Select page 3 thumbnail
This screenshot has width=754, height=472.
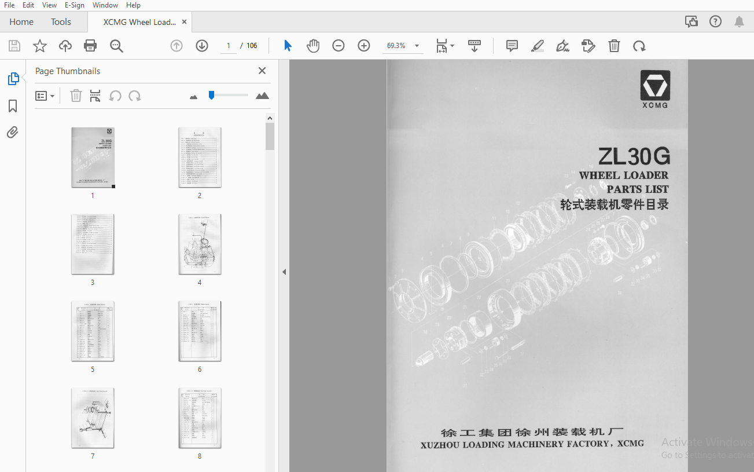(x=93, y=244)
